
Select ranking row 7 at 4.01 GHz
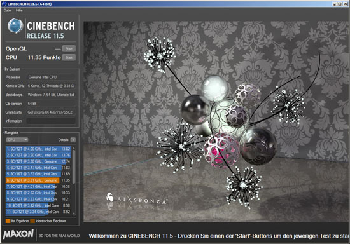[x=38, y=187]
